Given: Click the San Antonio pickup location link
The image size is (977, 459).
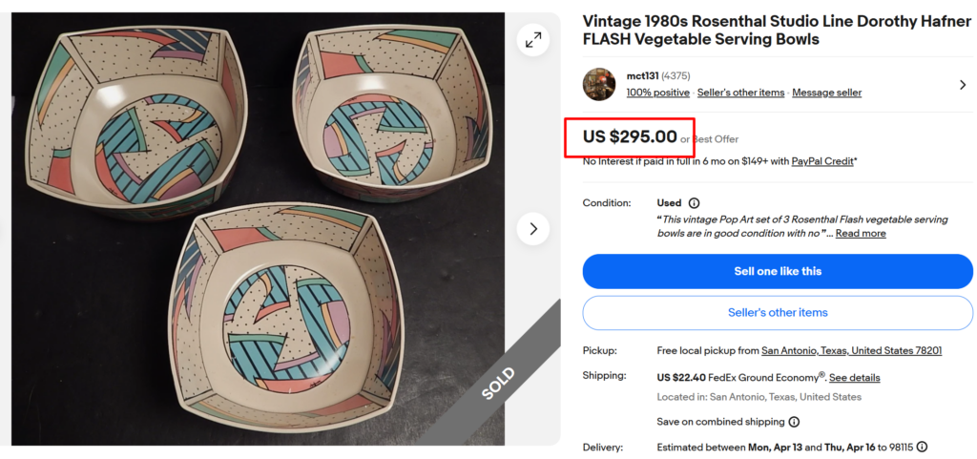Looking at the screenshot, I should 851,351.
